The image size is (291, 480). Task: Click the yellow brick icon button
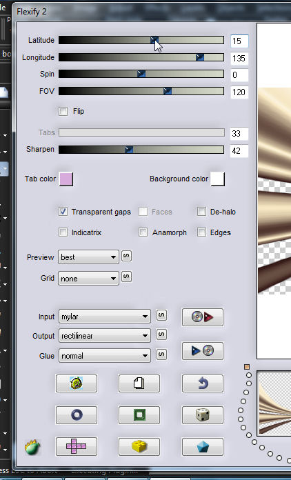(139, 446)
